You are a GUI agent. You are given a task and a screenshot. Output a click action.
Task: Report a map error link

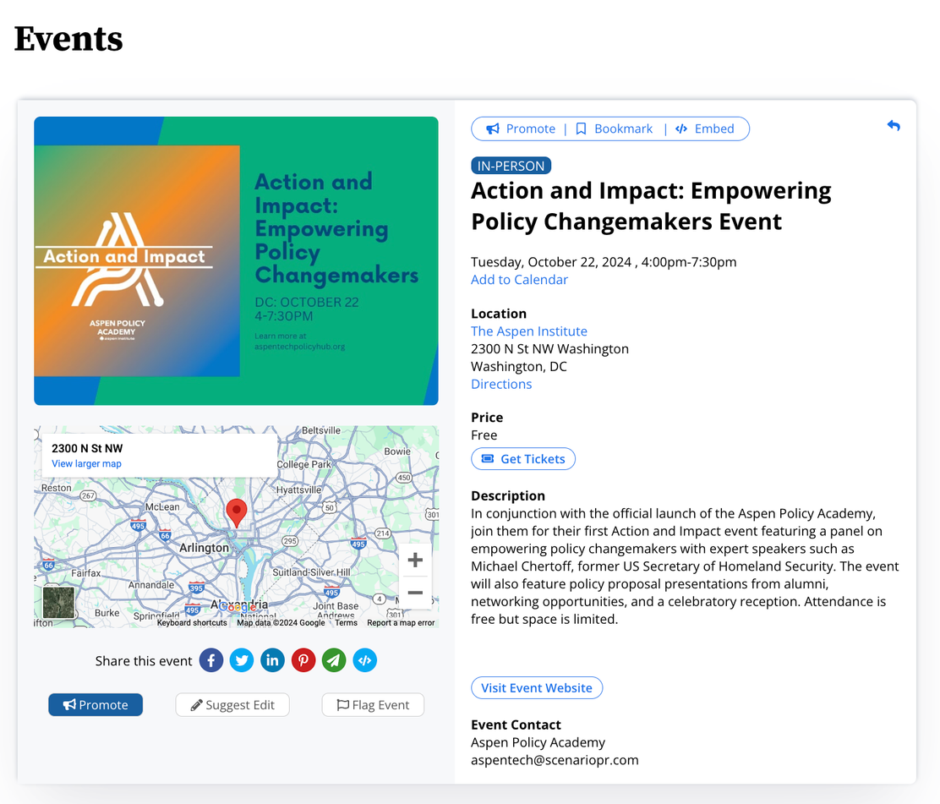[x=401, y=623]
